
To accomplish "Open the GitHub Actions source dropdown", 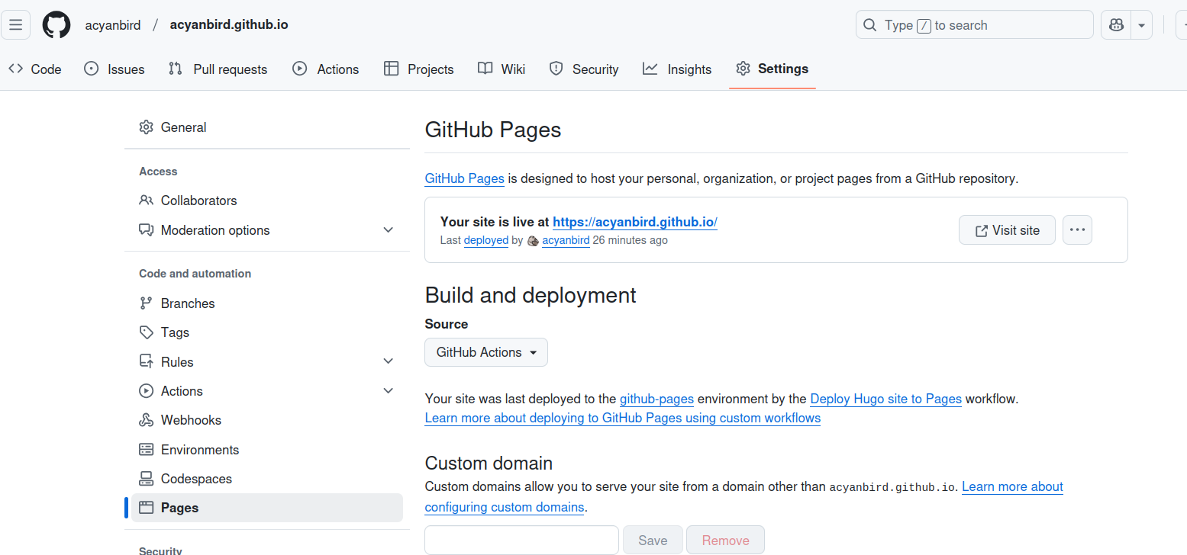I will coord(486,352).
